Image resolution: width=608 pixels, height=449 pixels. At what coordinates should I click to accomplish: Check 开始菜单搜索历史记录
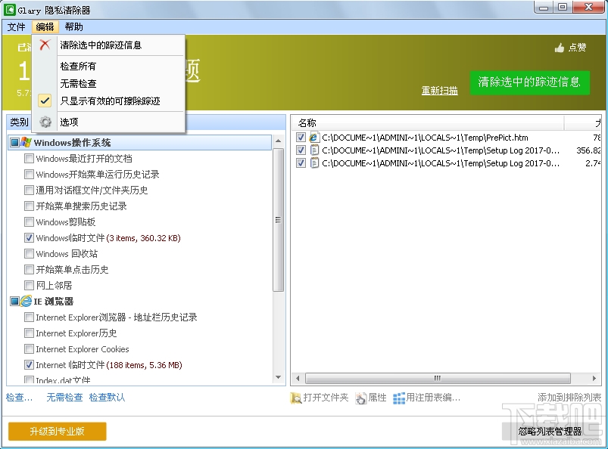click(29, 206)
